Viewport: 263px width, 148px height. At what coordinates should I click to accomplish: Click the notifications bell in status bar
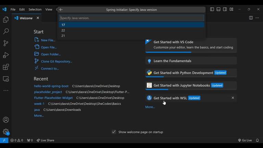[x=258, y=140]
